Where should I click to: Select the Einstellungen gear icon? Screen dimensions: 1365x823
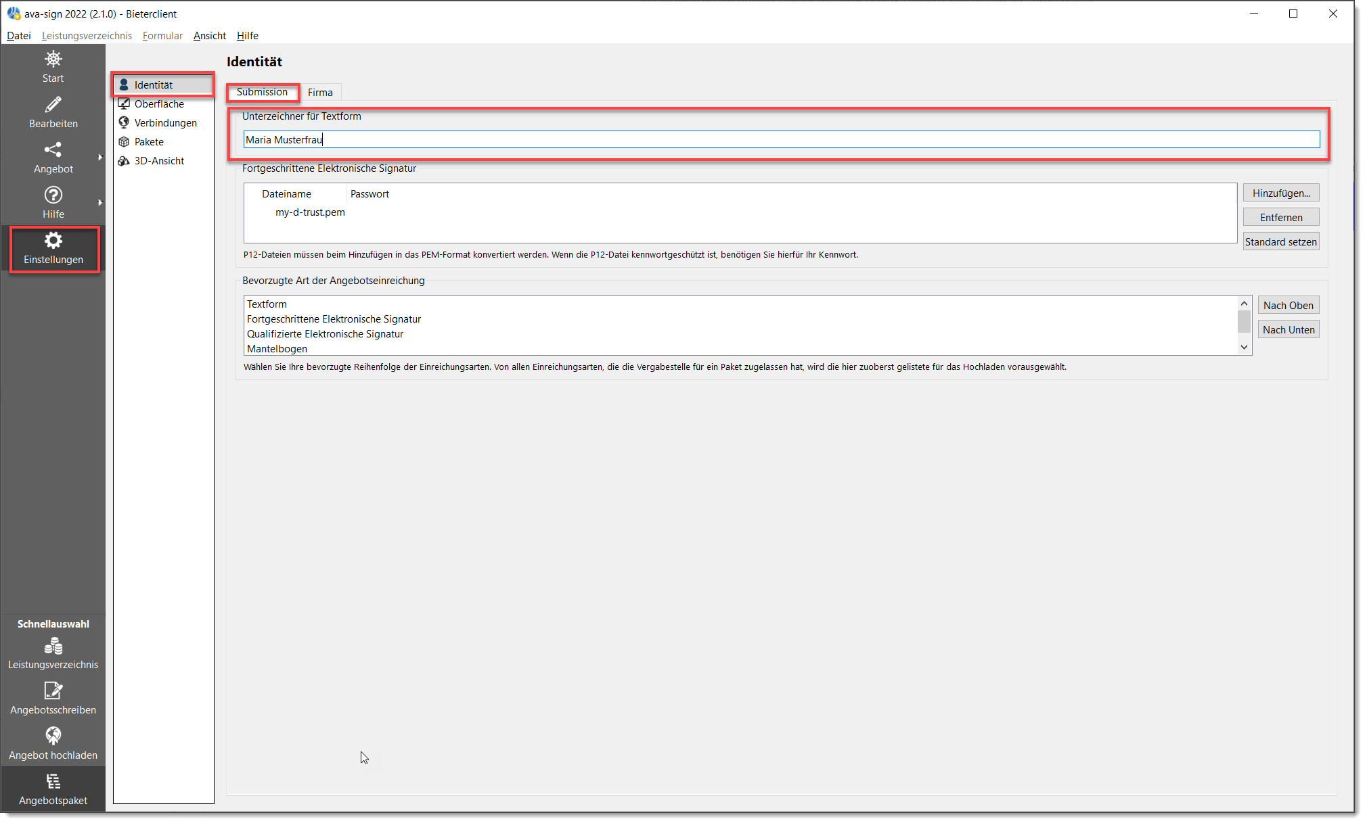click(x=53, y=248)
